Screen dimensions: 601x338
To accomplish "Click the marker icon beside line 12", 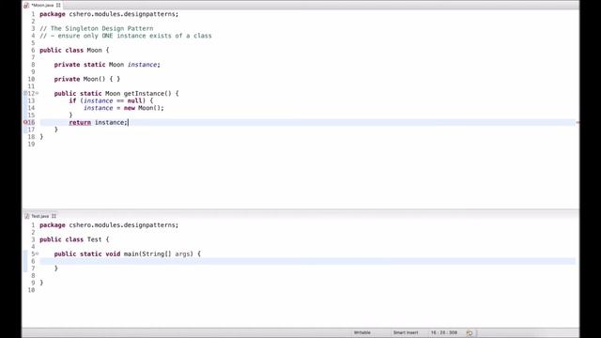I will click(x=25, y=93).
